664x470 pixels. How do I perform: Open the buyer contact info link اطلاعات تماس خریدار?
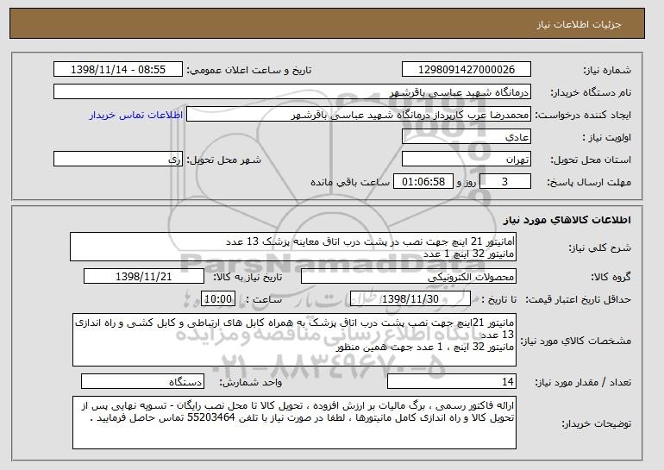(136, 116)
